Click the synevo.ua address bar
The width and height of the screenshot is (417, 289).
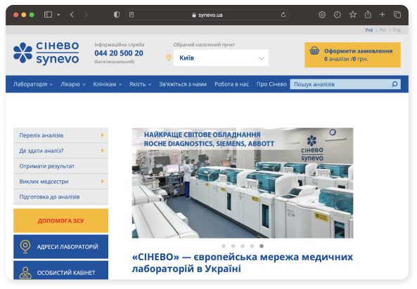207,15
